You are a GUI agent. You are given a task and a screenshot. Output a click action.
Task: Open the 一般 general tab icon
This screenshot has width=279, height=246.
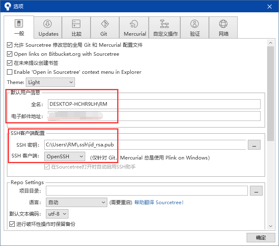pos(19,23)
